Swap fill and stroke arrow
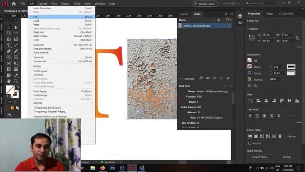305x172 pixels. (x=18, y=87)
